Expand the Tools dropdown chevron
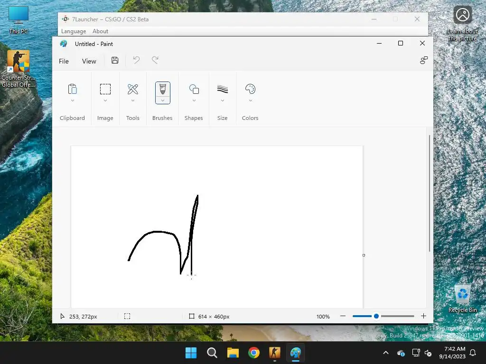486x364 pixels. [133, 100]
